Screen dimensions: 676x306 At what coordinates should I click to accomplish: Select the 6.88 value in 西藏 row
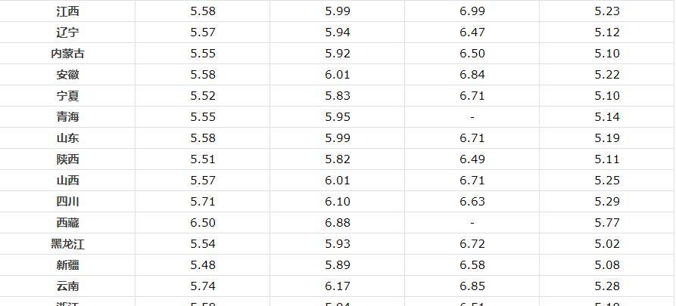pyautogui.click(x=338, y=223)
